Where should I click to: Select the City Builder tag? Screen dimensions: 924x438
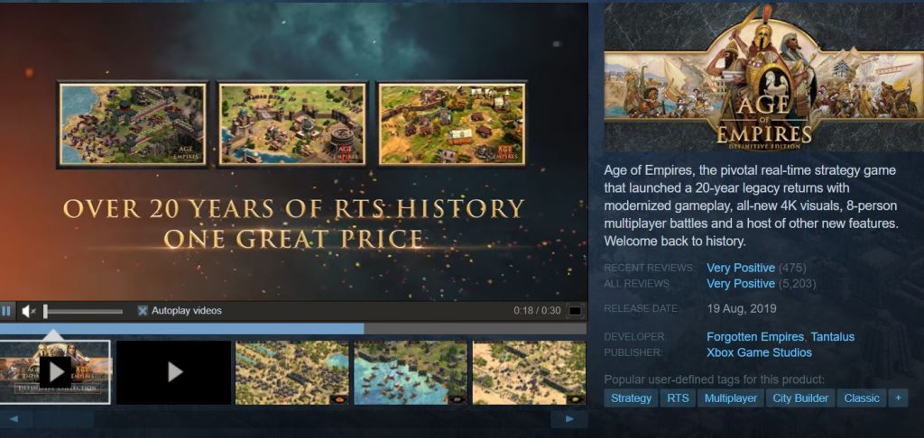pyautogui.click(x=800, y=398)
